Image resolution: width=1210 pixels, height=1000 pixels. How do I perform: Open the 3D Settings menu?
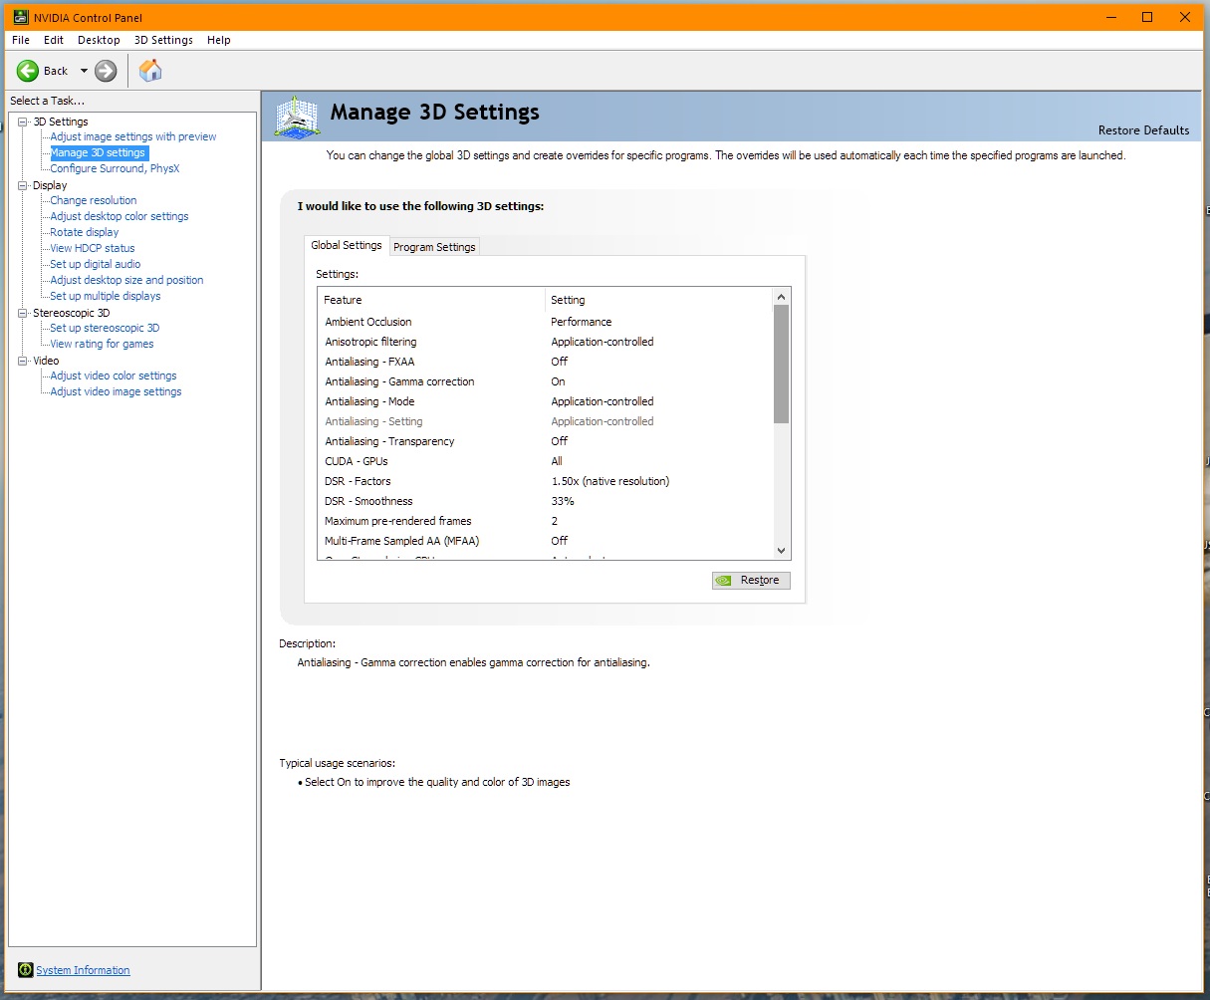coord(163,40)
